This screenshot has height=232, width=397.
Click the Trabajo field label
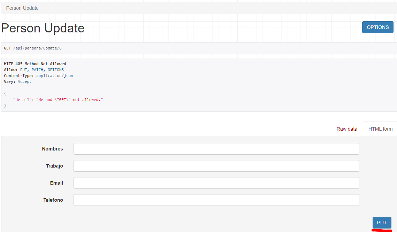click(54, 166)
